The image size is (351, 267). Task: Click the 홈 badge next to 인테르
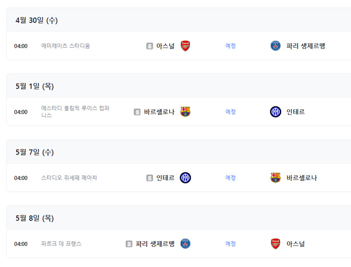tap(149, 178)
